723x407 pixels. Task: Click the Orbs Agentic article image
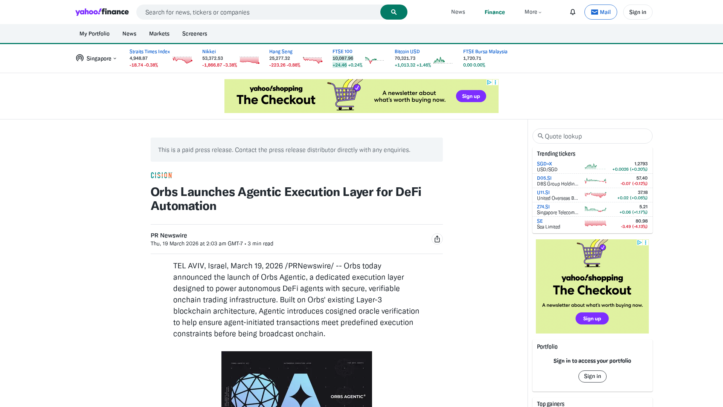(x=296, y=379)
